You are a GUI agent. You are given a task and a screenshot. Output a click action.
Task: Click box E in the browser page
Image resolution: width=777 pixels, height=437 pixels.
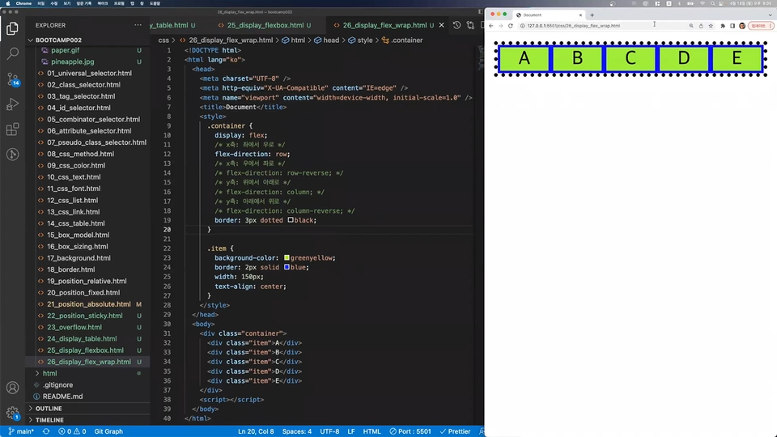point(737,58)
